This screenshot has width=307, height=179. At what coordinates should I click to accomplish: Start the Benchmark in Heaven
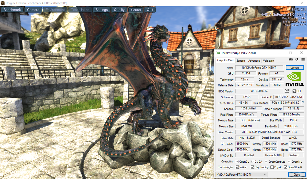(12, 10)
